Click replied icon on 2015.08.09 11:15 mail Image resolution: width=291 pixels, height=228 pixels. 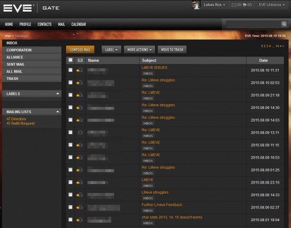pos(79,145)
